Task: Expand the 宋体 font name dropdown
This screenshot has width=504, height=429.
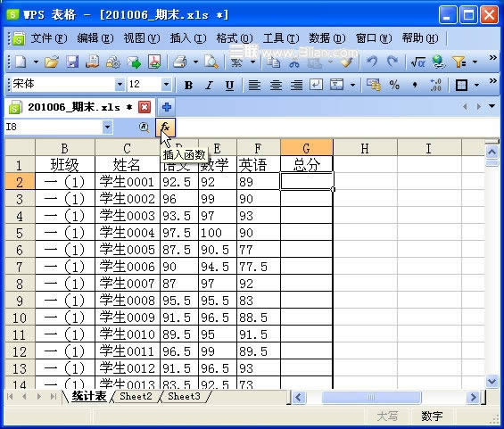Action: [x=120, y=85]
